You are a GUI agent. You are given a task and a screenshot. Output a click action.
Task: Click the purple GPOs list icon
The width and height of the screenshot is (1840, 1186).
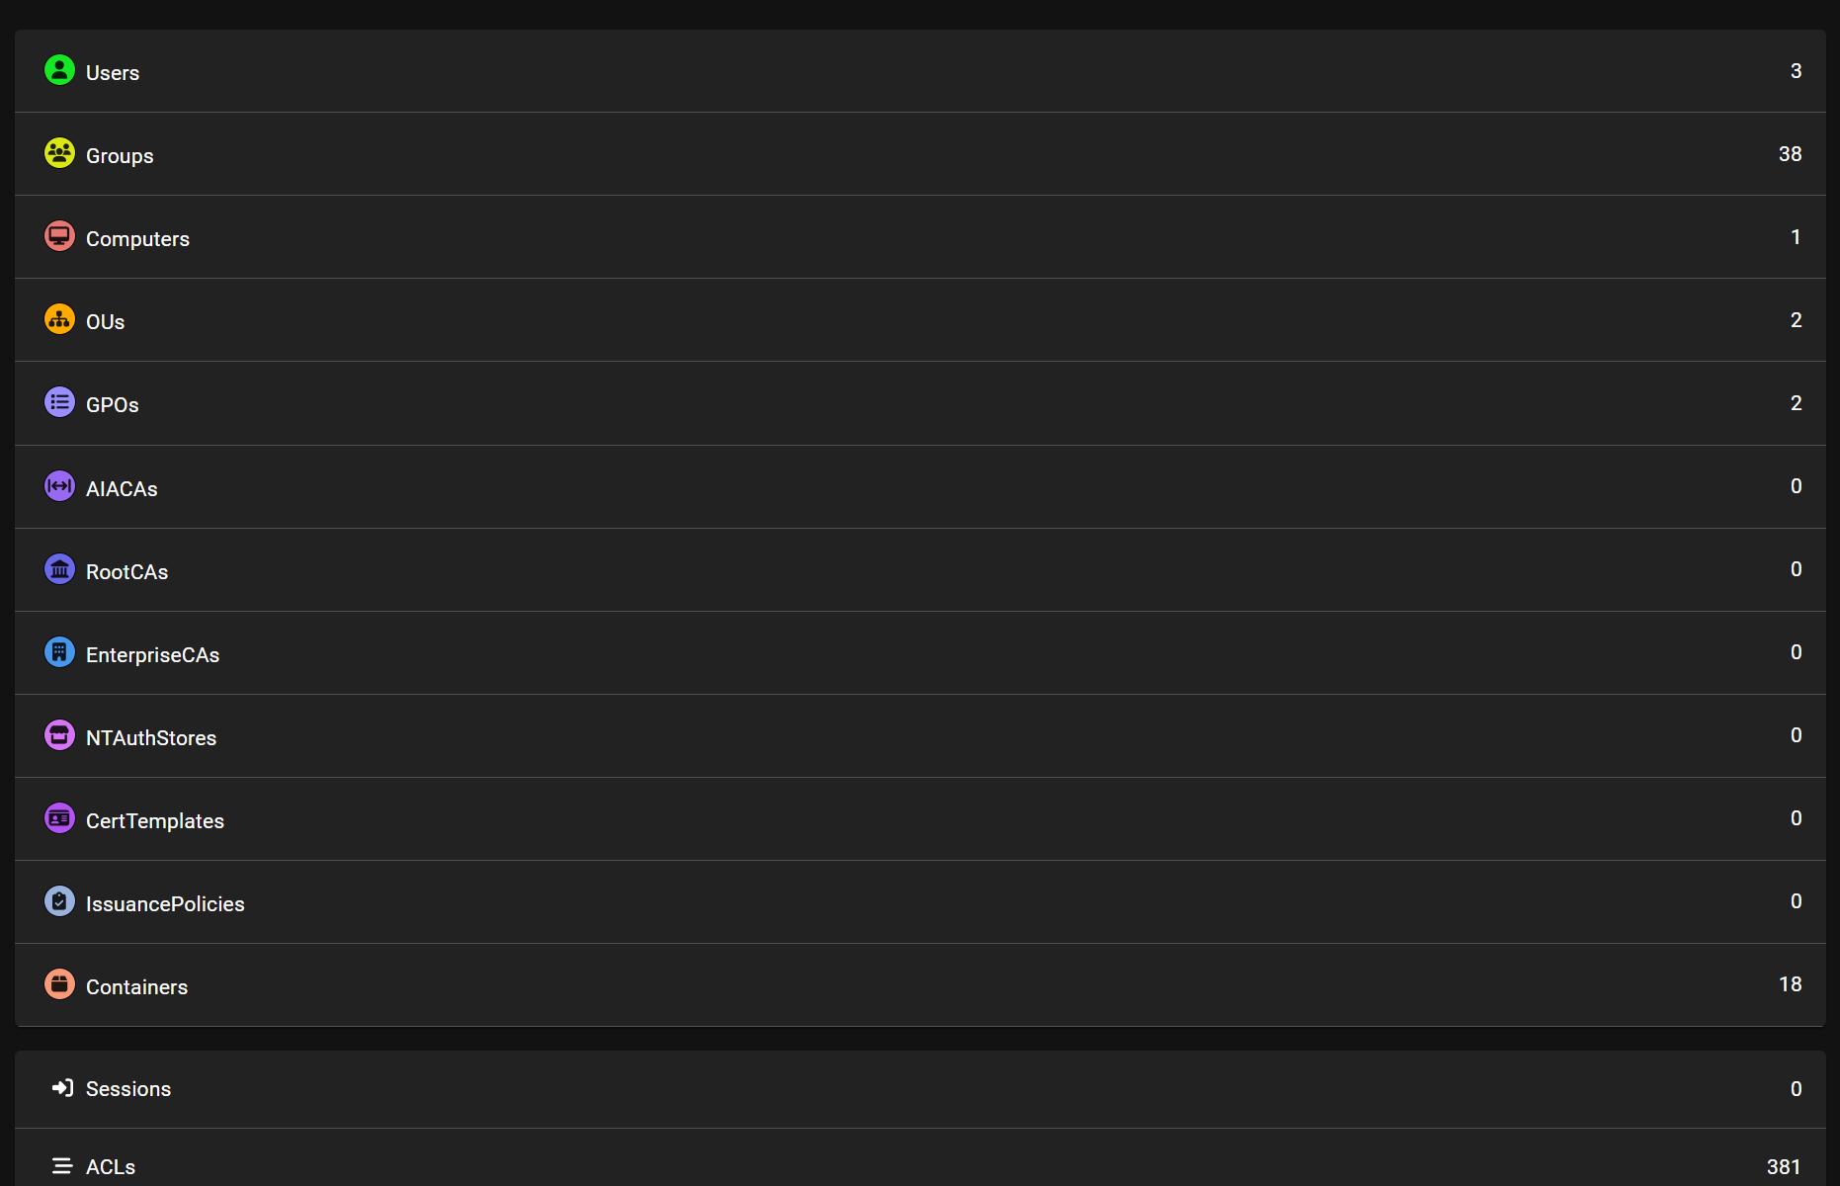point(59,402)
